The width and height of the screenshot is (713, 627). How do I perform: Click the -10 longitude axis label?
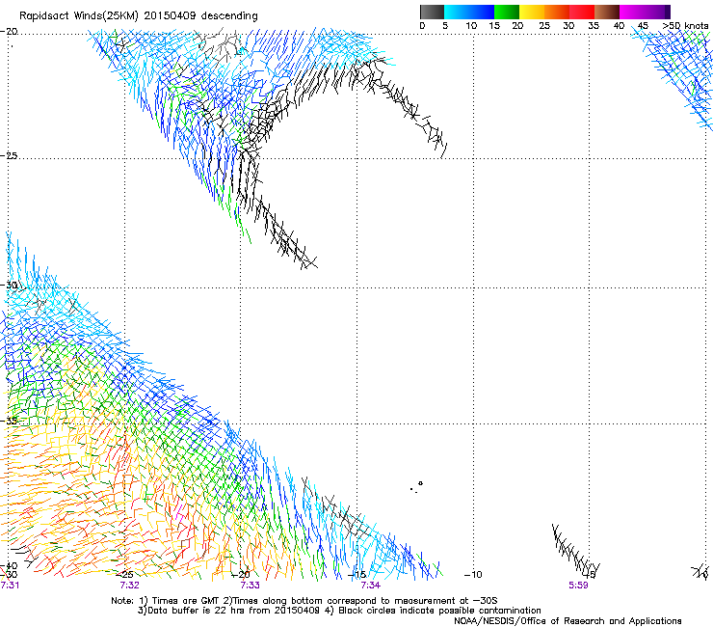473,575
